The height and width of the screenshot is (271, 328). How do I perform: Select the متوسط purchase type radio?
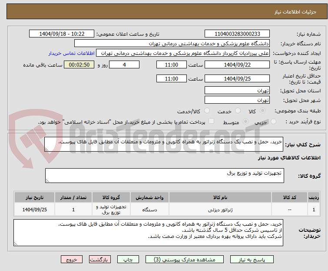245,122
